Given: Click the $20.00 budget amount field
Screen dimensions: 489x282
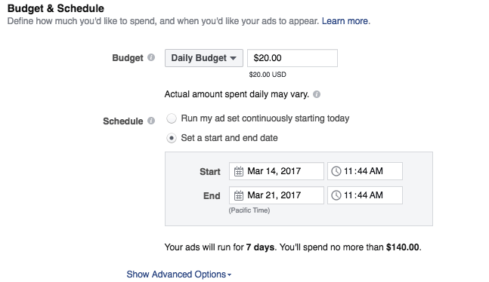Looking at the screenshot, I should (x=292, y=58).
